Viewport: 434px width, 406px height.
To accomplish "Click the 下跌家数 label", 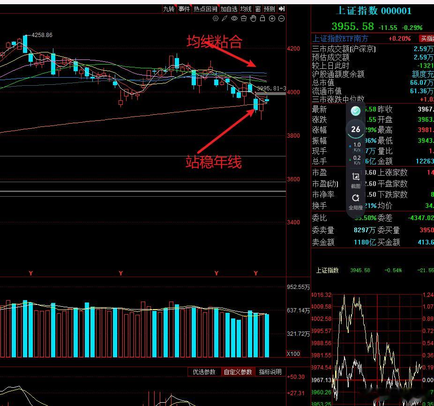I will 392,194.
